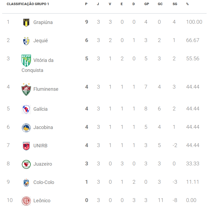Image resolution: width=209 pixels, height=209 pixels.
Task: Click the P points column header
Action: coord(86,4)
